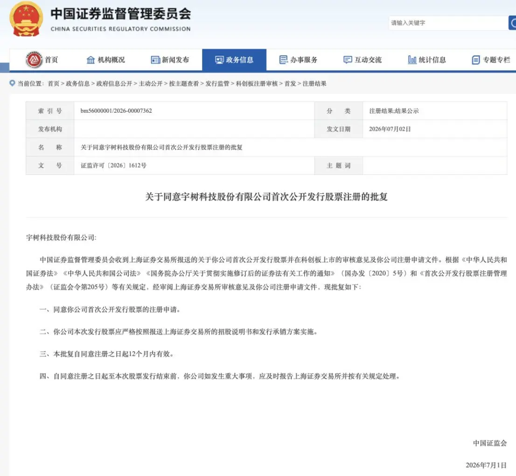Viewport: 516px width, 476px height.
Task: Follow the 首发 breadcrumb link
Action: point(290,83)
